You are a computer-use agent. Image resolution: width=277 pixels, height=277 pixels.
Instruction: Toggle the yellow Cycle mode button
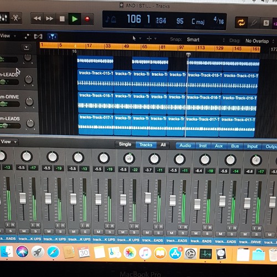pos(241,23)
